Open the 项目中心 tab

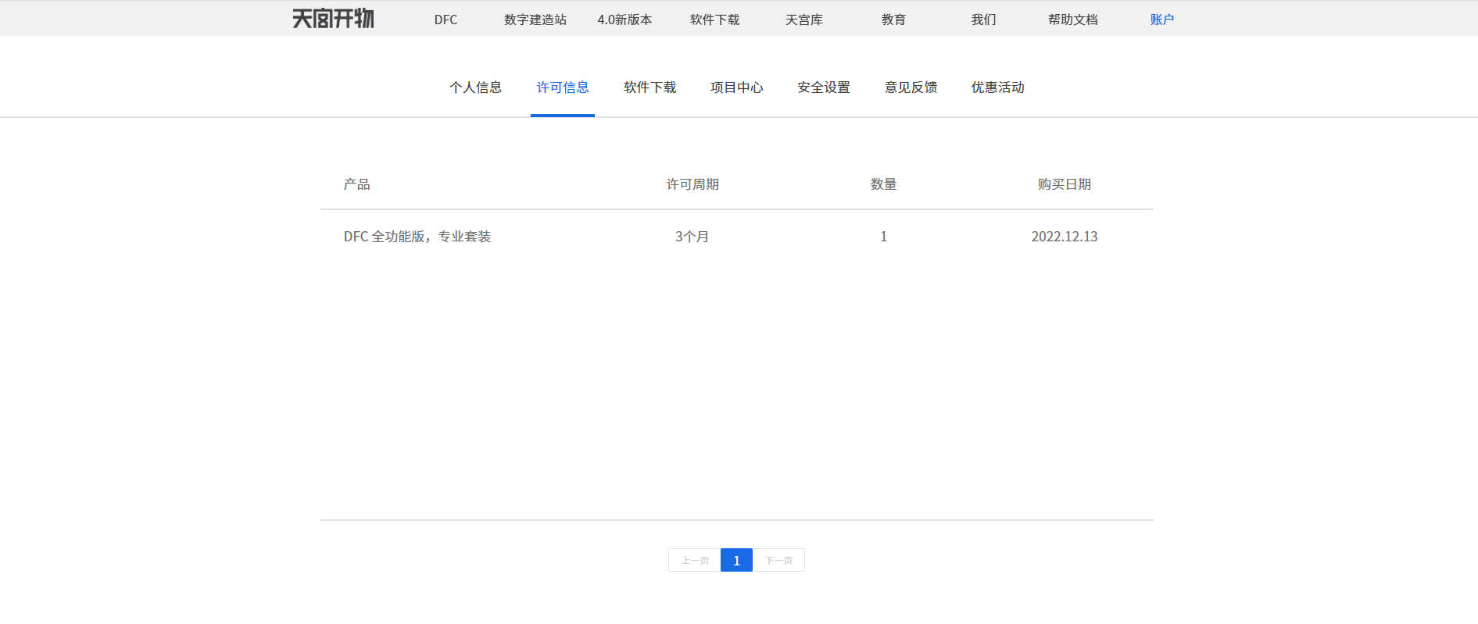736,87
